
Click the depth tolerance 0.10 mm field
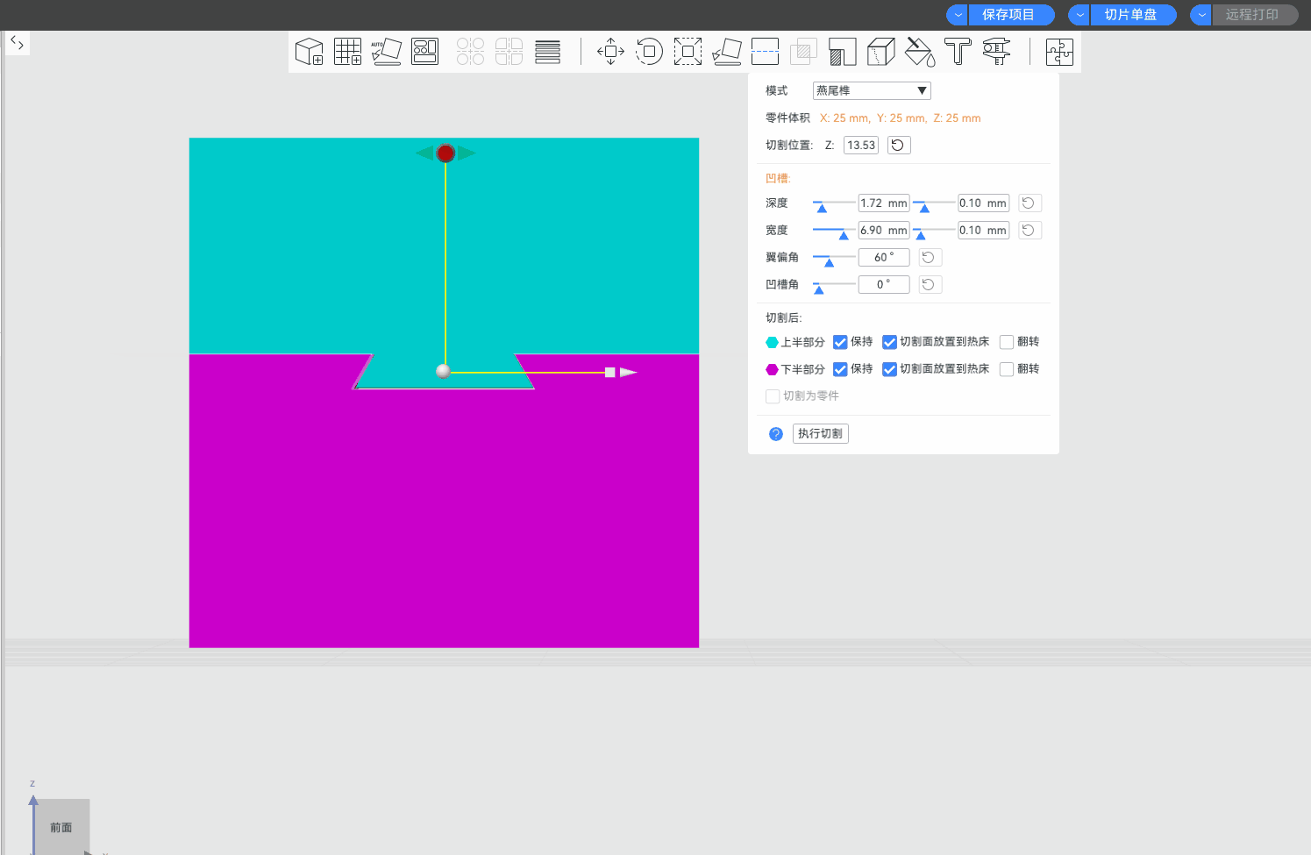coord(983,203)
